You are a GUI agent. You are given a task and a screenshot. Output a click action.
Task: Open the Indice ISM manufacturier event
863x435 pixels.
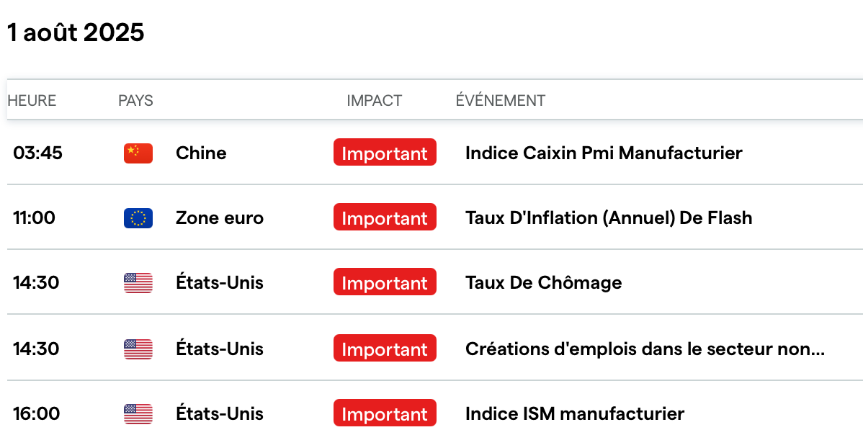[574, 414]
